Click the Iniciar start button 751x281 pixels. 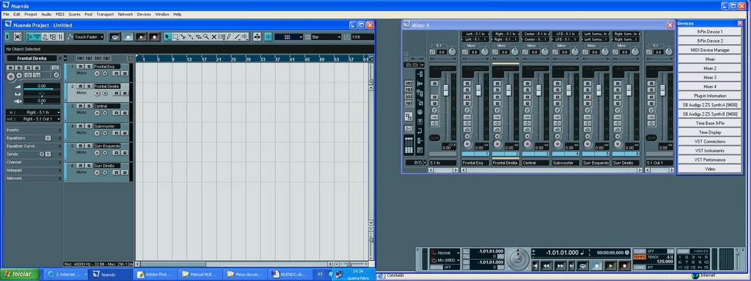pyautogui.click(x=19, y=274)
